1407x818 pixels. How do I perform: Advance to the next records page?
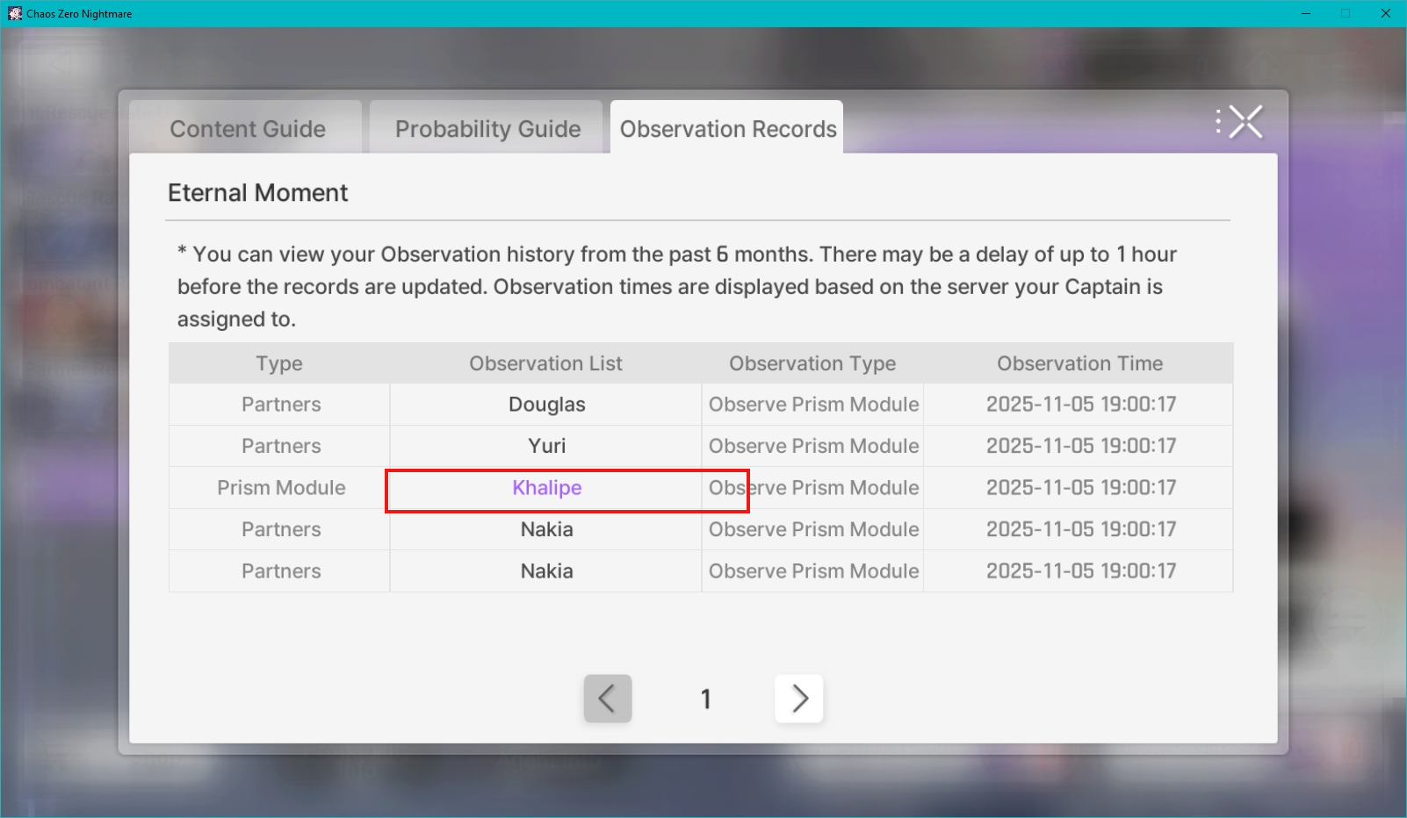(798, 699)
